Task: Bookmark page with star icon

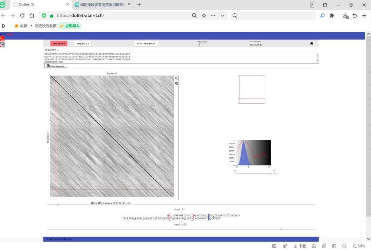Action: coord(204,15)
